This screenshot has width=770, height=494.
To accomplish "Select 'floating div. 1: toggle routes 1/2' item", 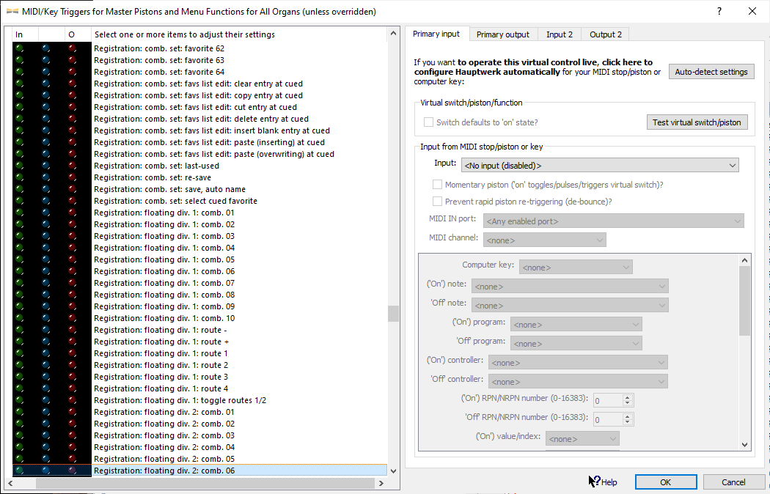I will click(180, 400).
